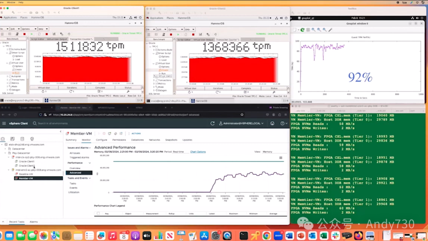The width and height of the screenshot is (428, 241).
Task: Open ACTIONS menu for Memtier-VM
Action: click(136, 134)
